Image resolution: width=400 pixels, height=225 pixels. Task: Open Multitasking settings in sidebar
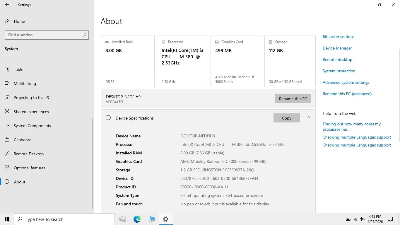(x=47, y=83)
